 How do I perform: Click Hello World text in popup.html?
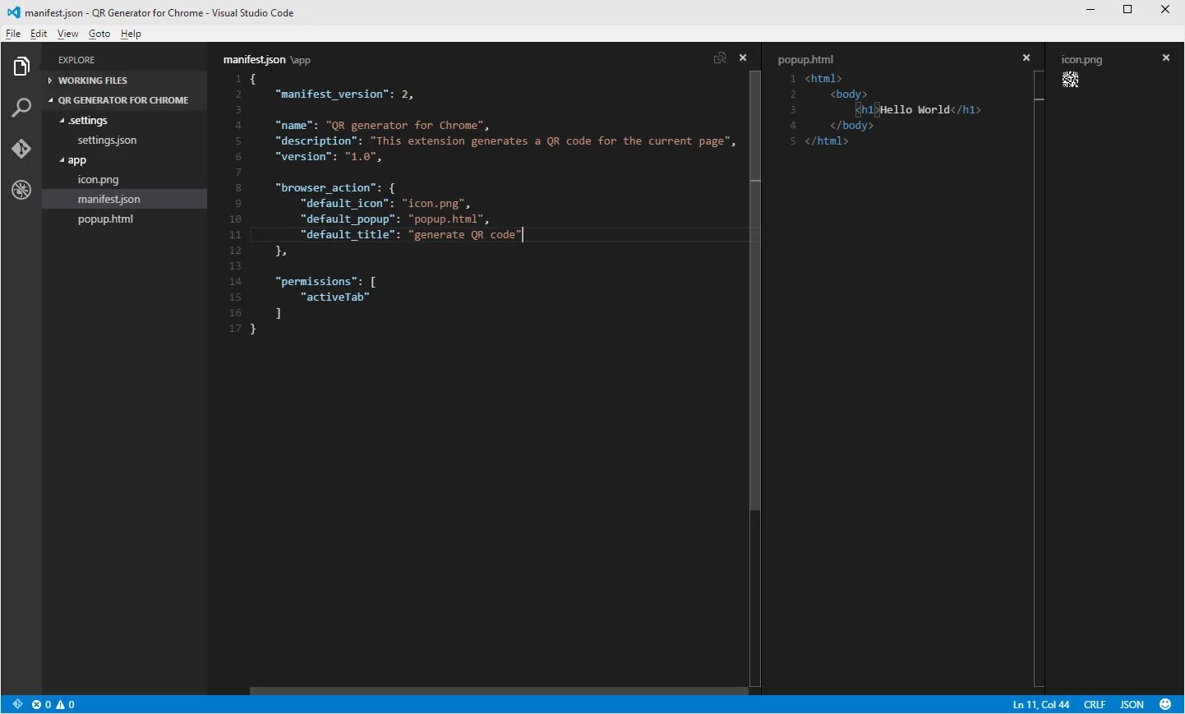pos(915,110)
